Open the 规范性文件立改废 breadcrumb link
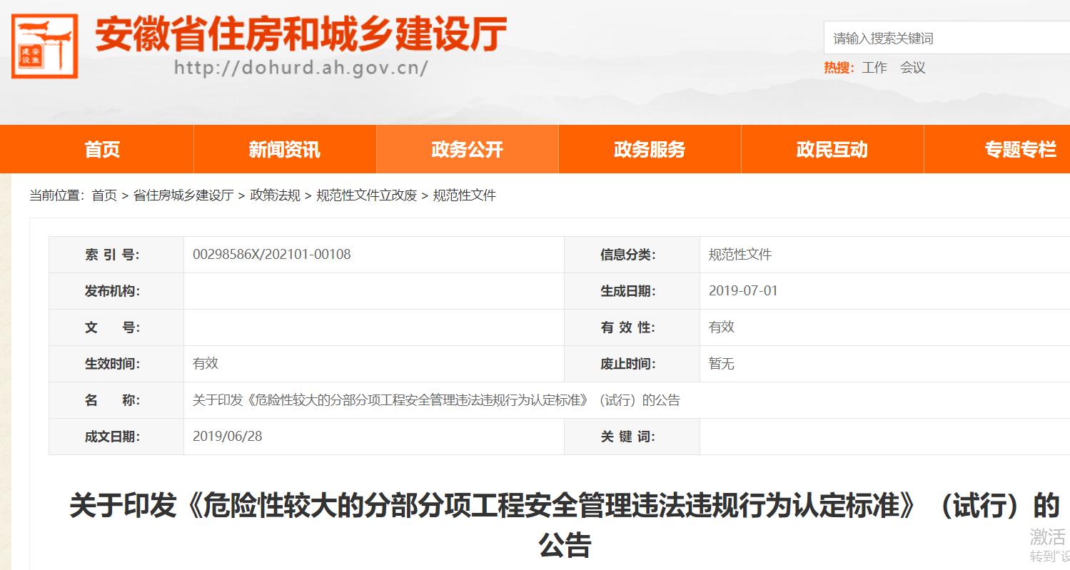Image resolution: width=1070 pixels, height=570 pixels. (x=366, y=195)
